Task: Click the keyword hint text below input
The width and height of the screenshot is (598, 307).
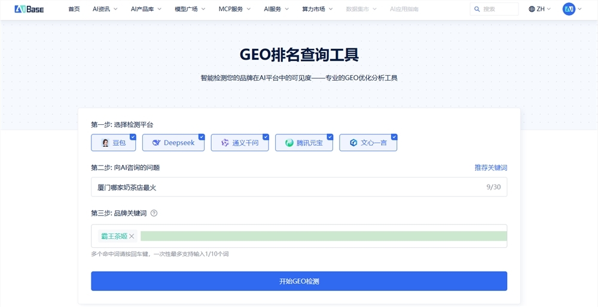Action: pyautogui.click(x=160, y=254)
